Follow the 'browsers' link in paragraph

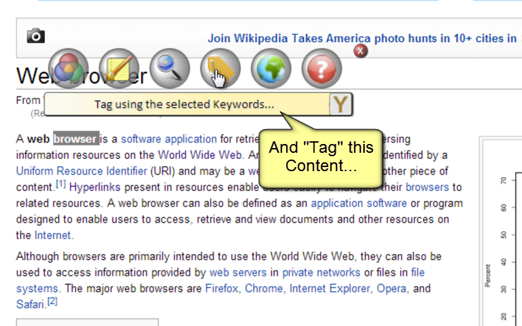click(427, 187)
